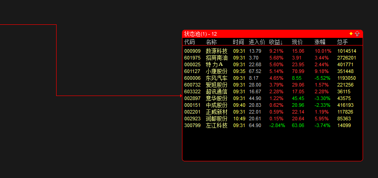Image resolution: width=378 pixels, height=178 pixels.
Task: Click current price 15.06
Action: click(x=298, y=51)
